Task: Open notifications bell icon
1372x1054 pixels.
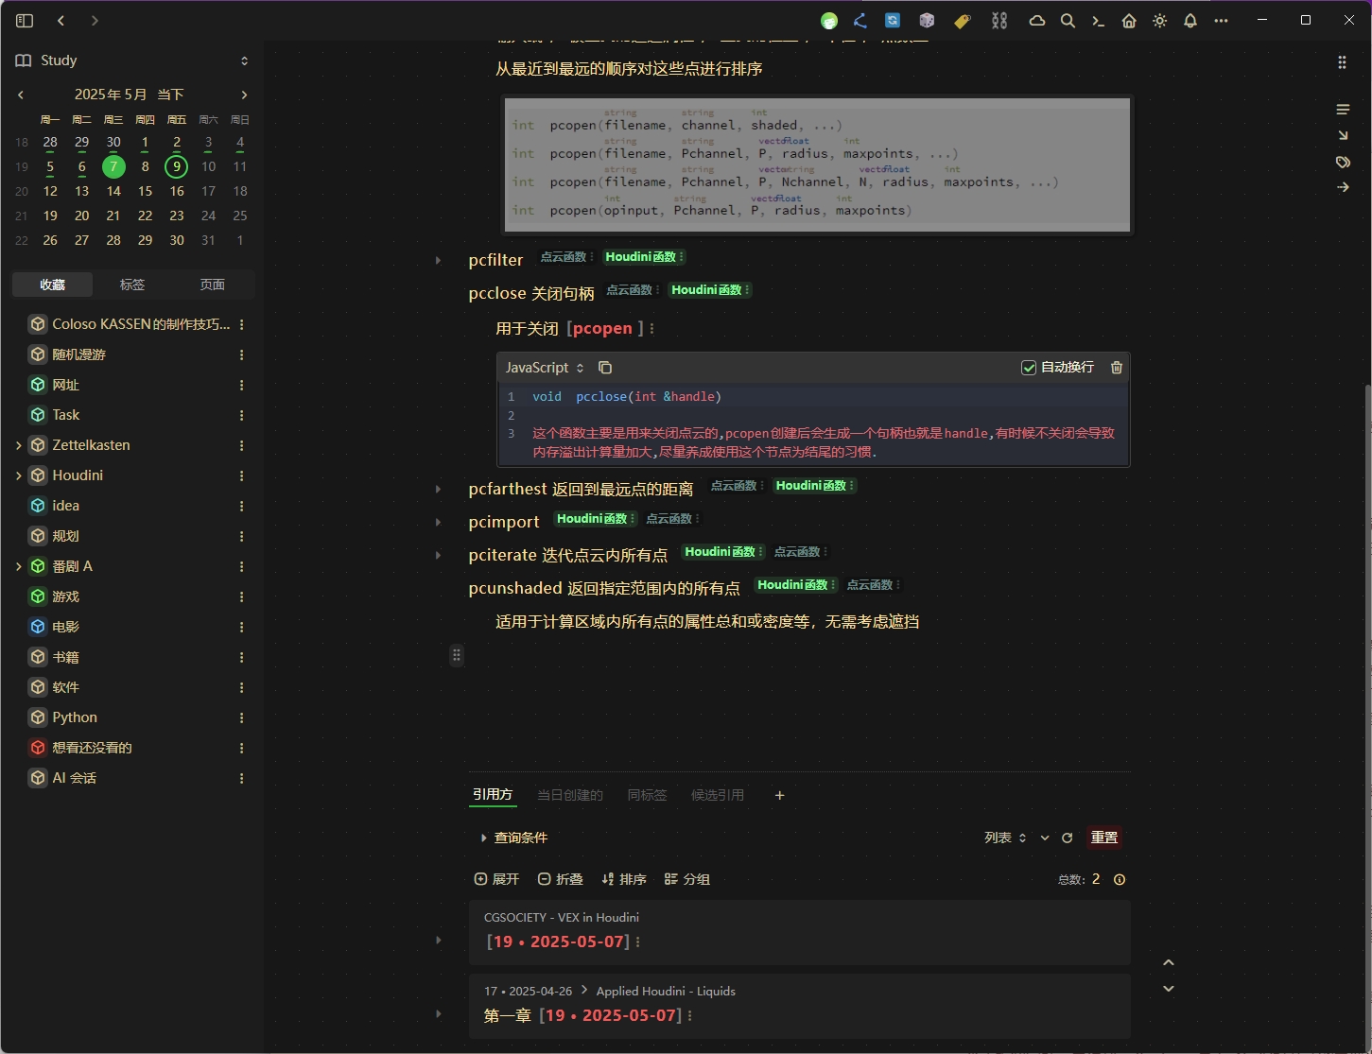Action: click(1190, 21)
